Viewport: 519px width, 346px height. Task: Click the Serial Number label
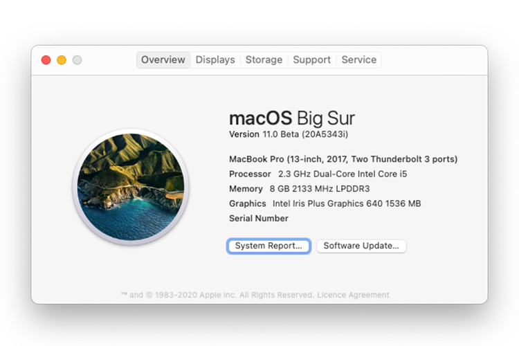tap(259, 219)
